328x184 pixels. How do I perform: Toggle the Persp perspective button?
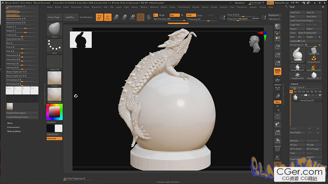click(277, 71)
